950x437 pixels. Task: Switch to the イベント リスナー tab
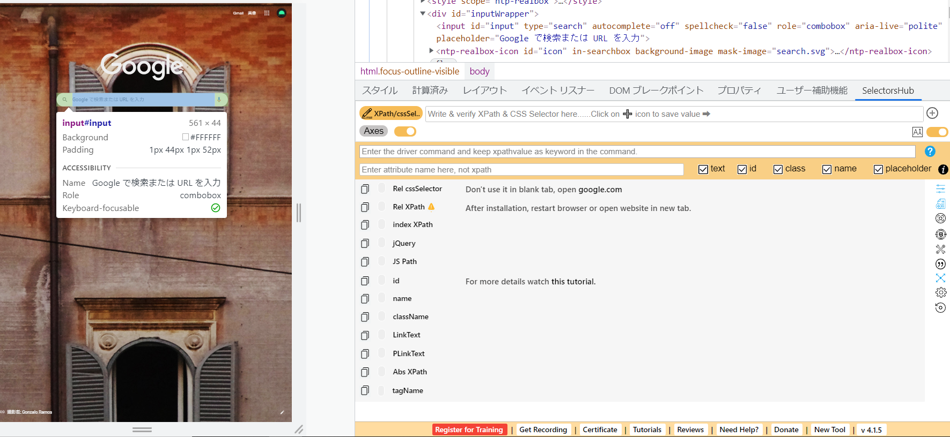(558, 91)
